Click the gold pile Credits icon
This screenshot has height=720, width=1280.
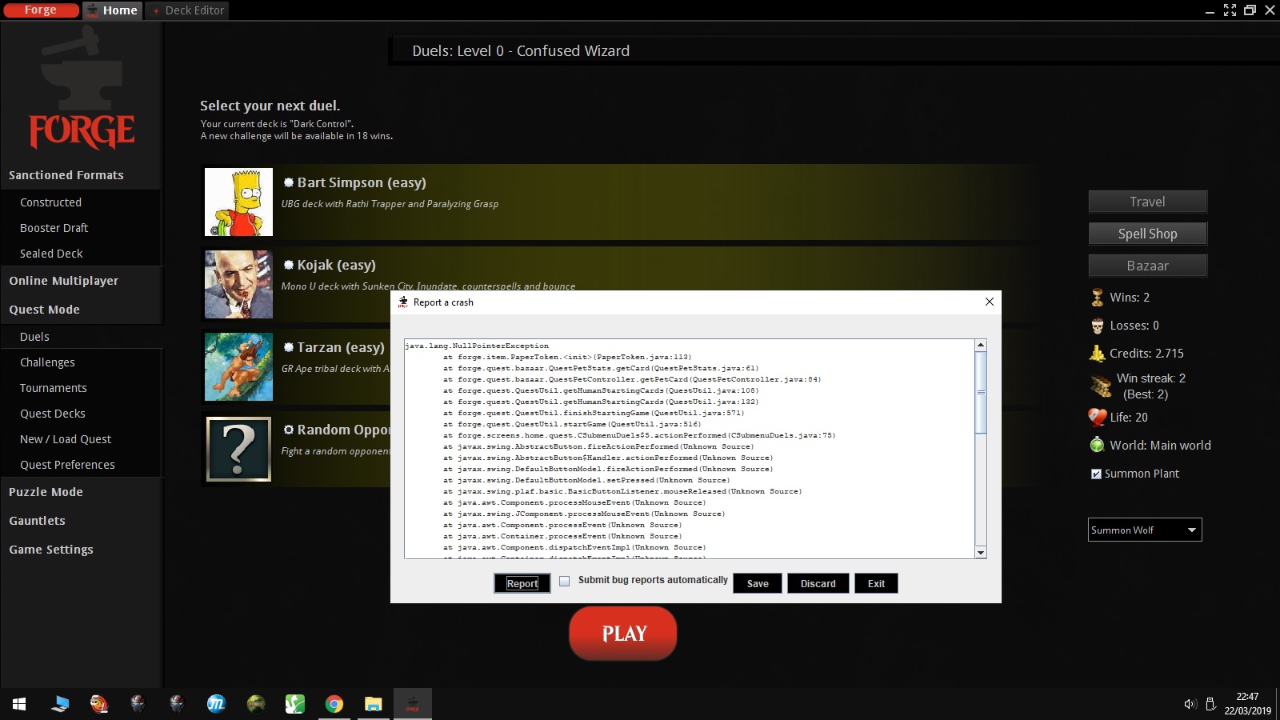[x=1097, y=354]
